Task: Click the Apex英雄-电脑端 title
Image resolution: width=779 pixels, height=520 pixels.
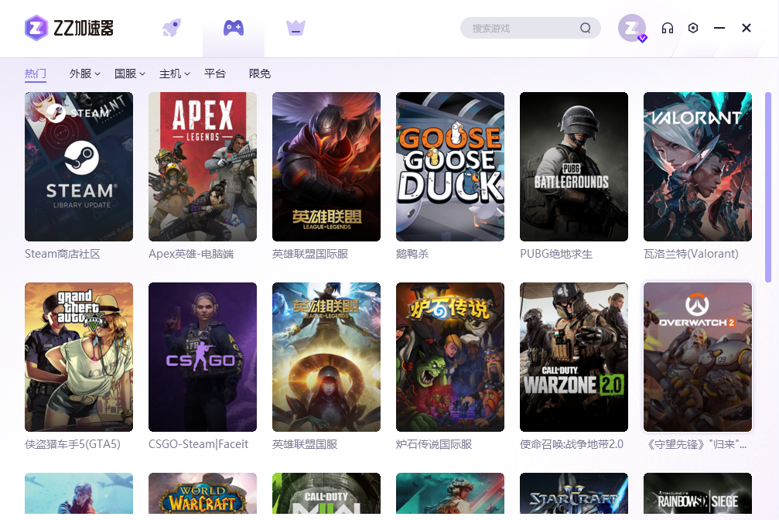Action: click(191, 254)
